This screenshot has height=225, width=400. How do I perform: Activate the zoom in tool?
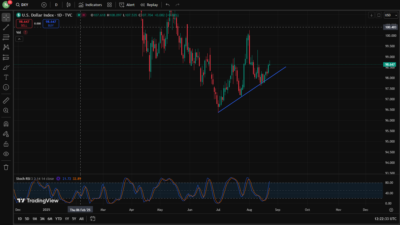(x=6, y=110)
